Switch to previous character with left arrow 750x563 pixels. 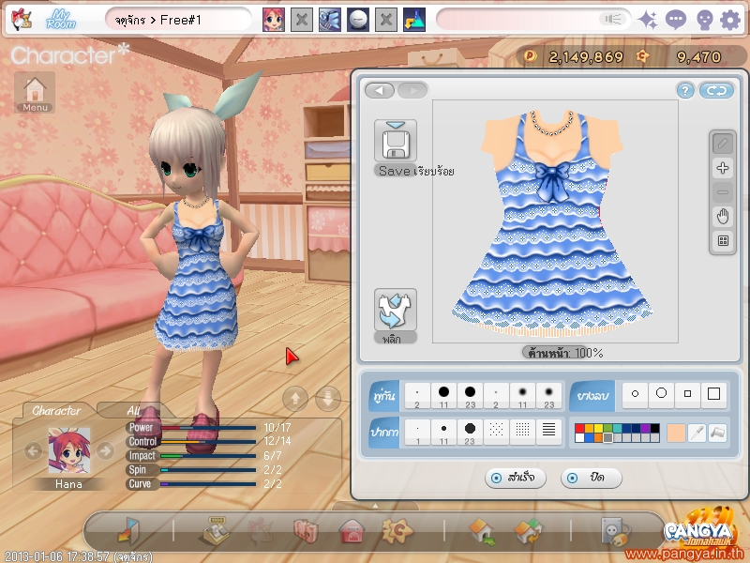tap(33, 450)
